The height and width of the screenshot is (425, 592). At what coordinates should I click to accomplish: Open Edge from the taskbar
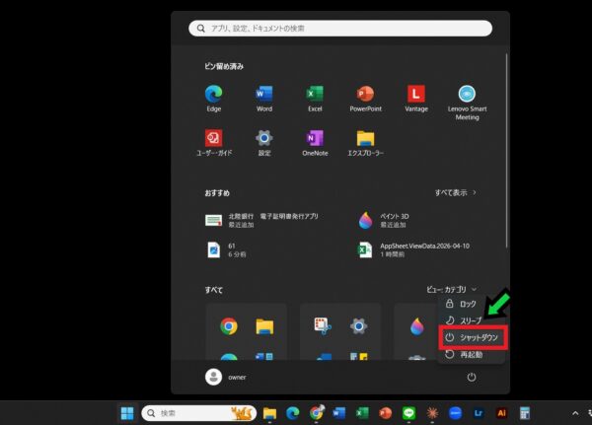coord(293,413)
